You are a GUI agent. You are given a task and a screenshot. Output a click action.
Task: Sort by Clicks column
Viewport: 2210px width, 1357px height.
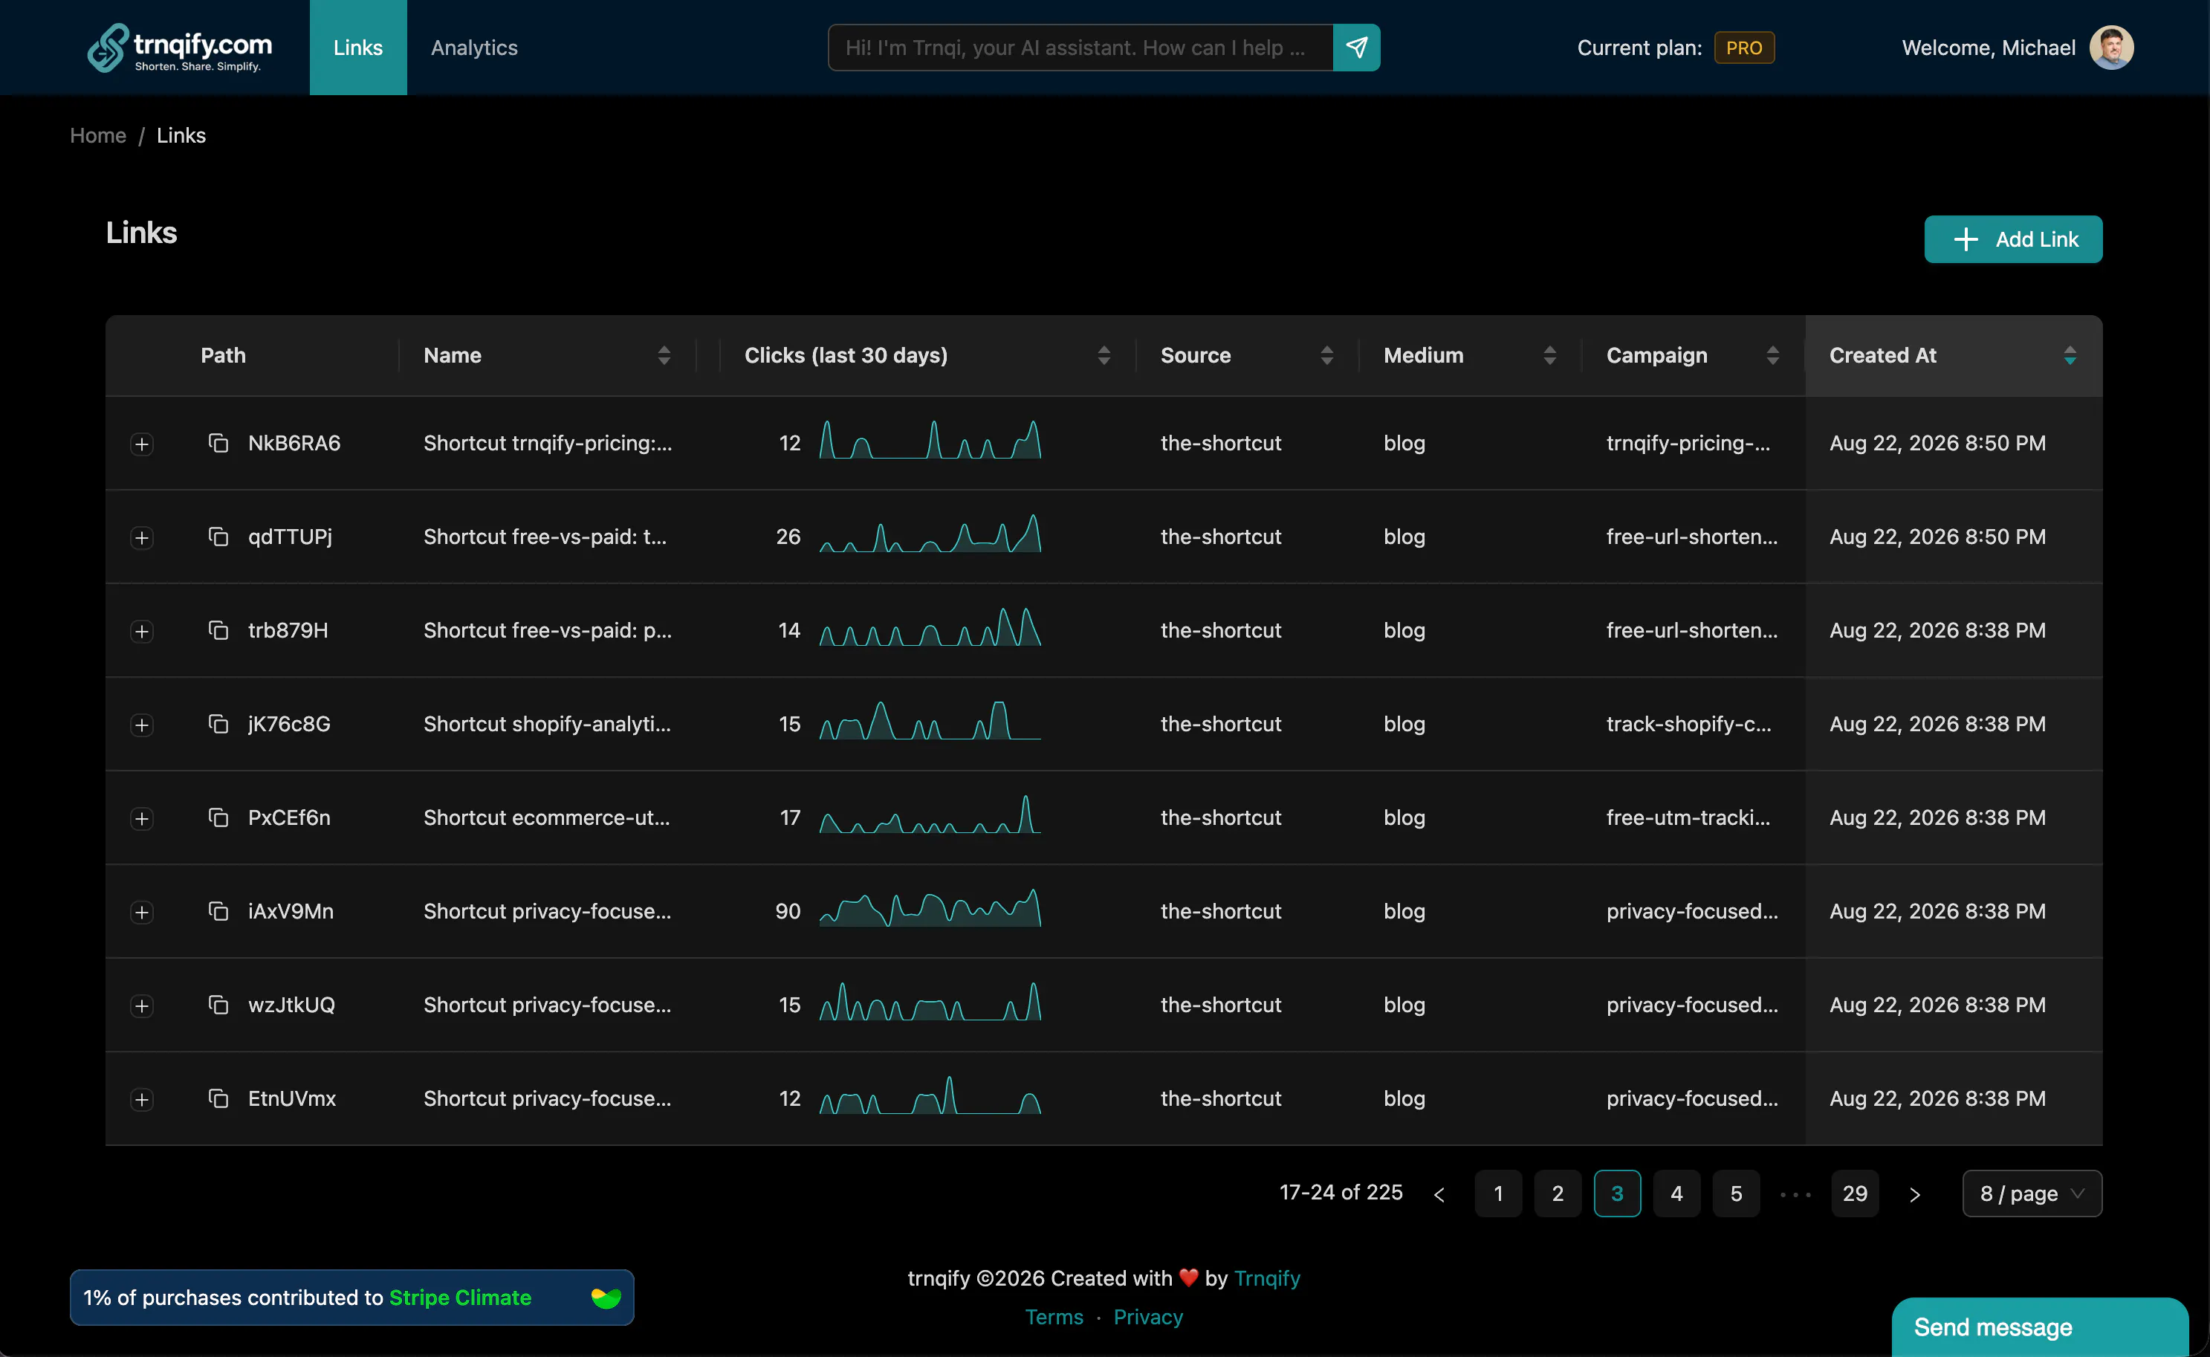(x=1104, y=355)
